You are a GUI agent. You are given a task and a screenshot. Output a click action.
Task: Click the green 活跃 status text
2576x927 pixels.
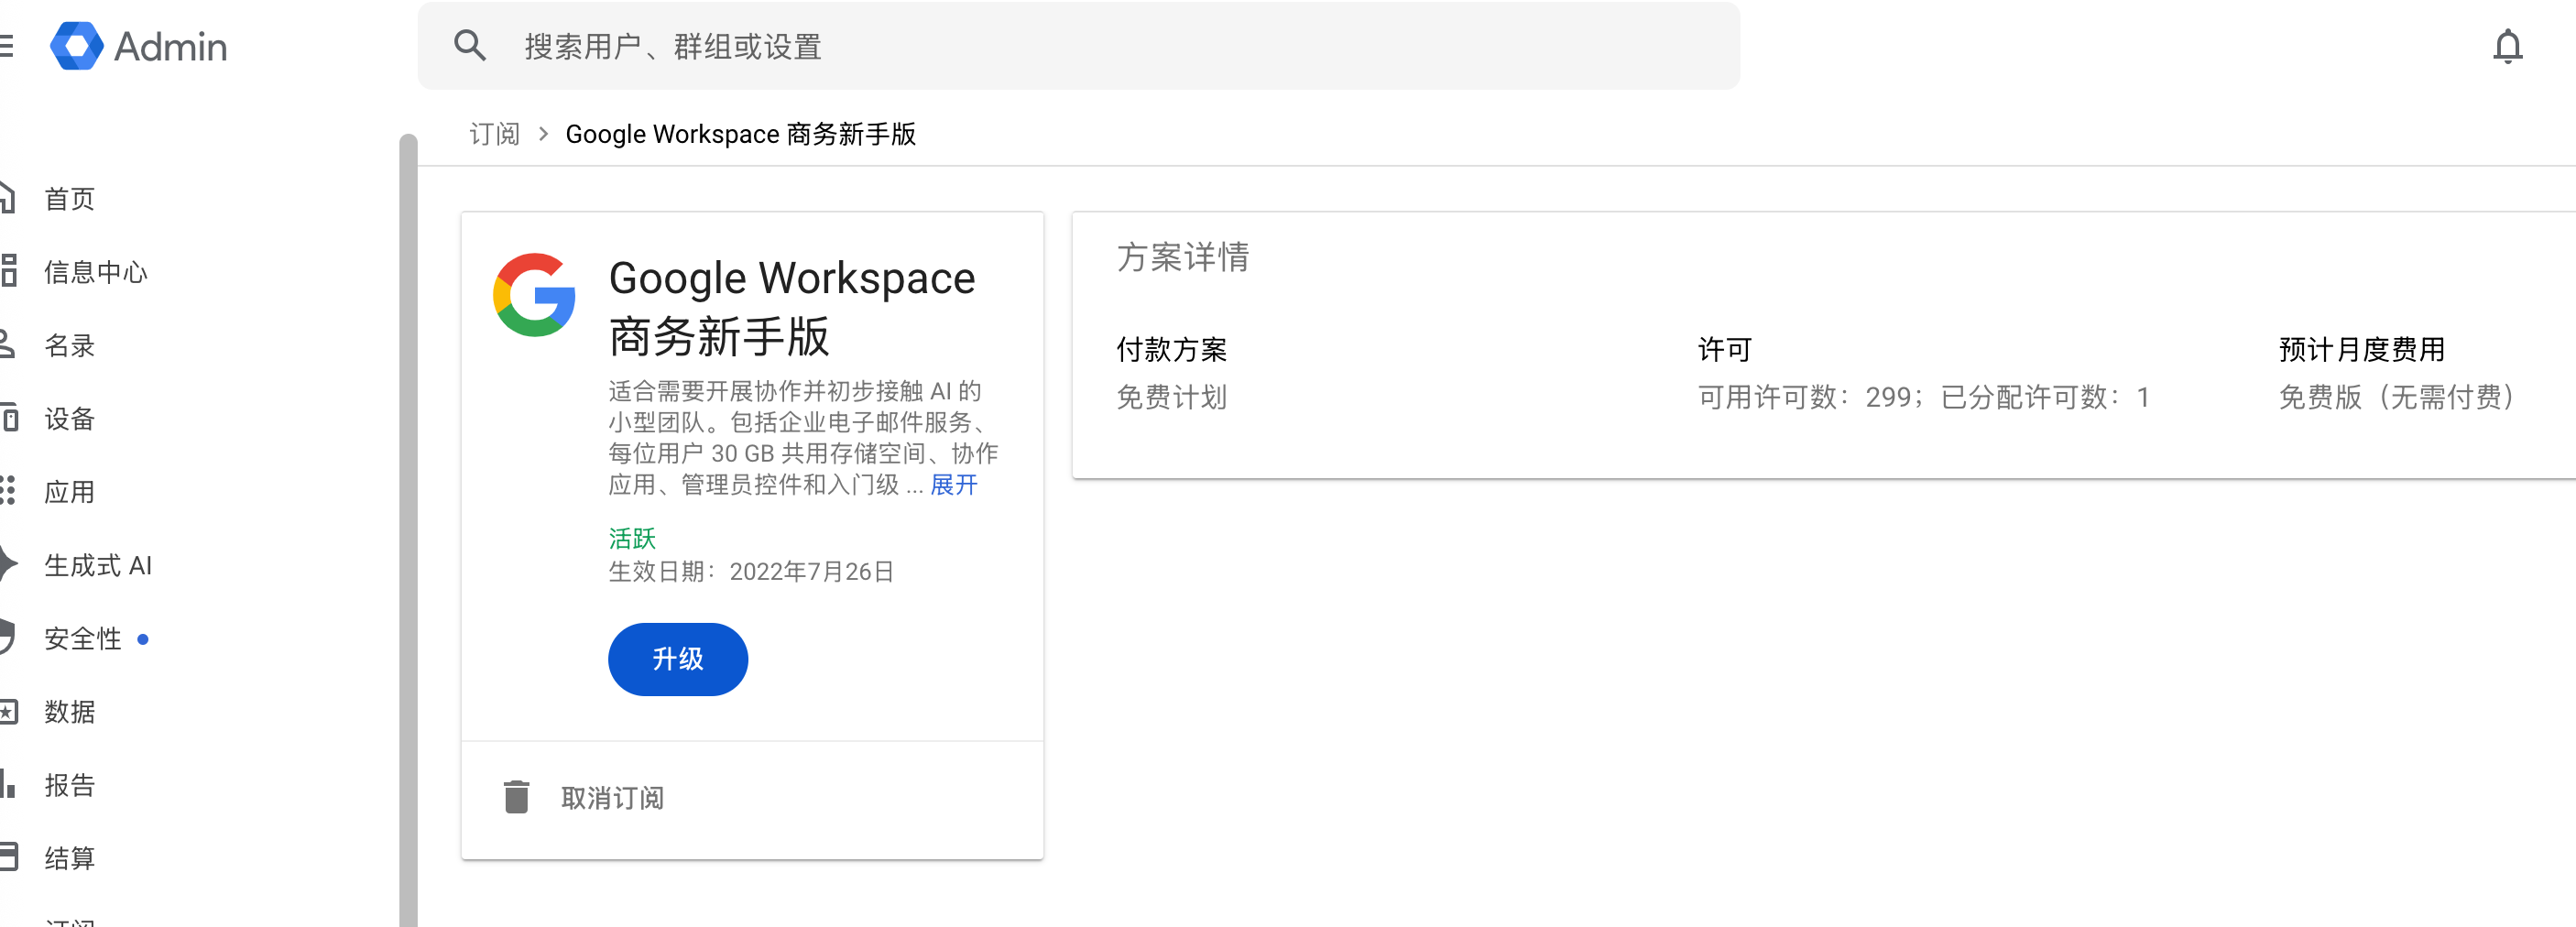pos(632,538)
